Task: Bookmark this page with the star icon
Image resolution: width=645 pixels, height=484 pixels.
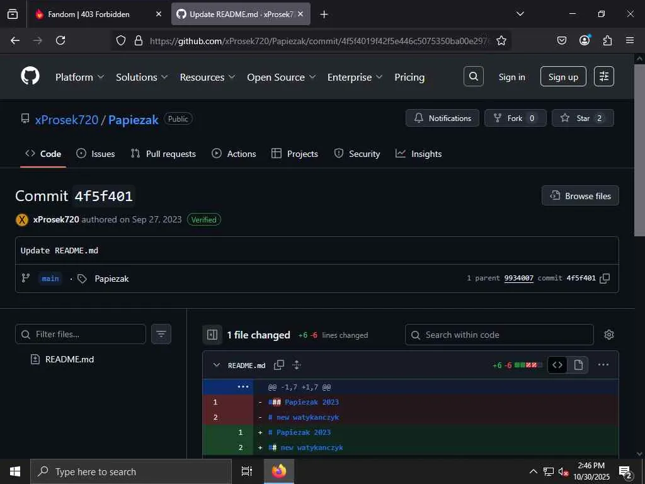Action: click(x=501, y=40)
